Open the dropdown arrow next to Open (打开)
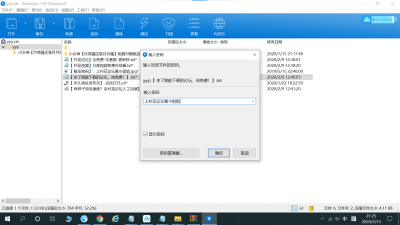Image resolution: width=400 pixels, height=225 pixels. (25, 23)
